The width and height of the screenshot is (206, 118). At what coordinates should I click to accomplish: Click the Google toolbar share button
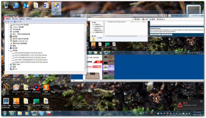pyautogui.click(x=145, y=19)
